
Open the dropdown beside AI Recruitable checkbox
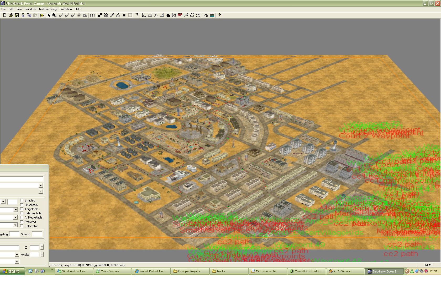coord(15,217)
